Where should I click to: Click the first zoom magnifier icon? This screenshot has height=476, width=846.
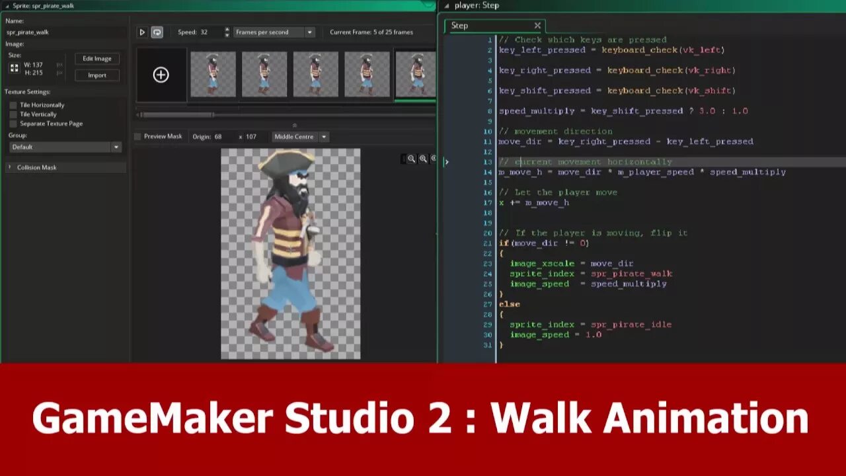(411, 159)
